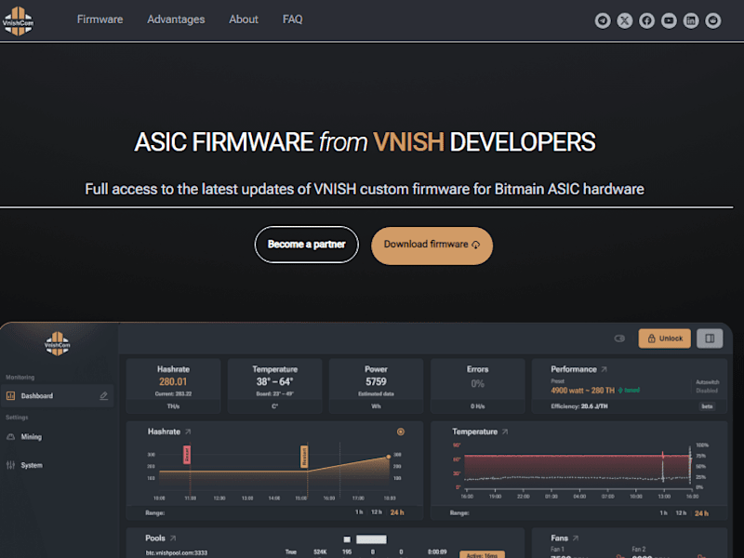Select 1 h range on Temperature chart

coord(664,513)
